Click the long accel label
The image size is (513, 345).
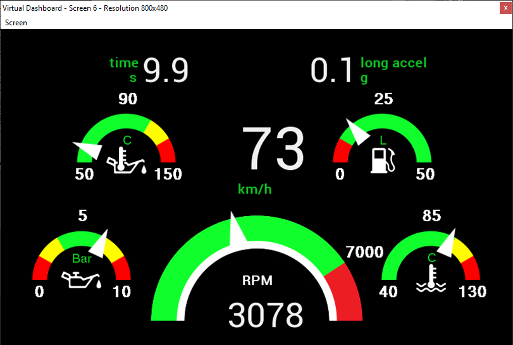pyautogui.click(x=393, y=63)
